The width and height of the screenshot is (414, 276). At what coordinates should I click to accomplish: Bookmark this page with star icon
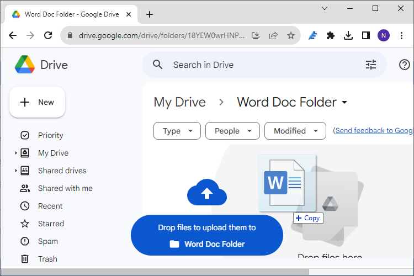coord(291,35)
